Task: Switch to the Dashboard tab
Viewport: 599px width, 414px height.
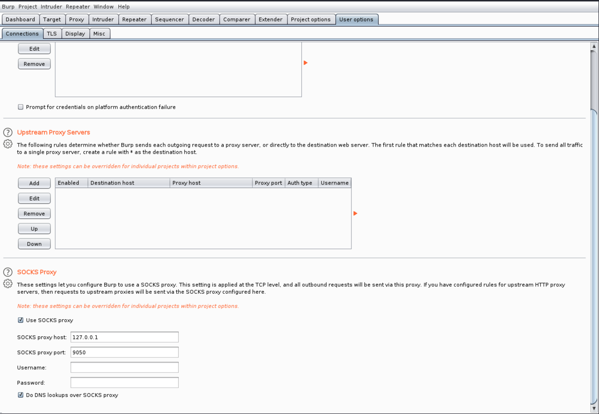Action: 20,19
